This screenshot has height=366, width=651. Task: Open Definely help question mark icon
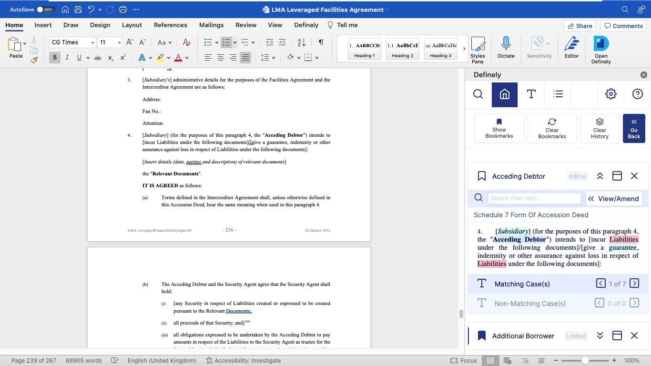click(x=637, y=94)
